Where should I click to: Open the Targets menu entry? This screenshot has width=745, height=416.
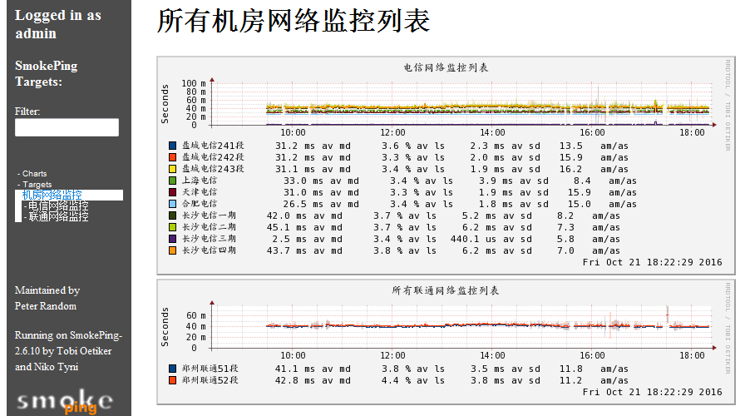point(37,185)
